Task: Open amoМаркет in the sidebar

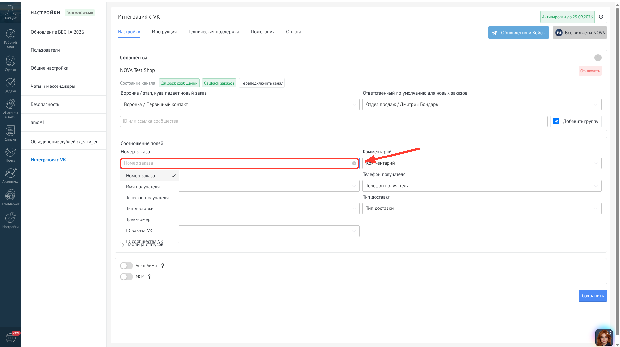Action: [10, 198]
